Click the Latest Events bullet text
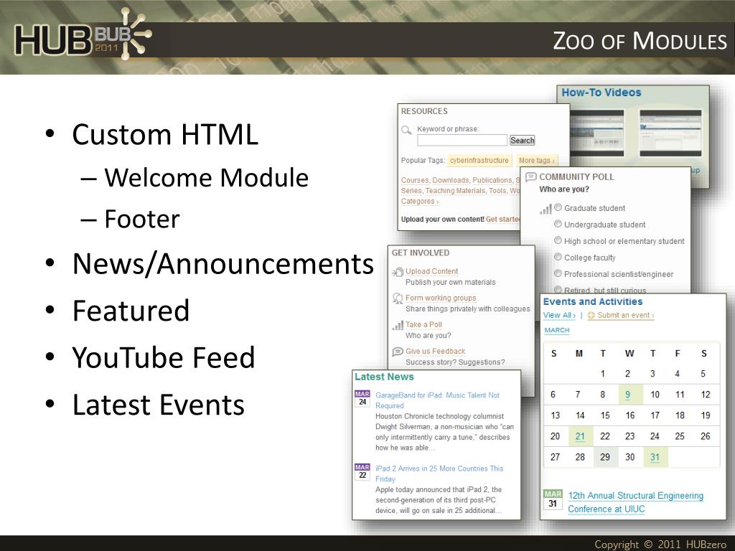This screenshot has width=735, height=551. click(159, 405)
